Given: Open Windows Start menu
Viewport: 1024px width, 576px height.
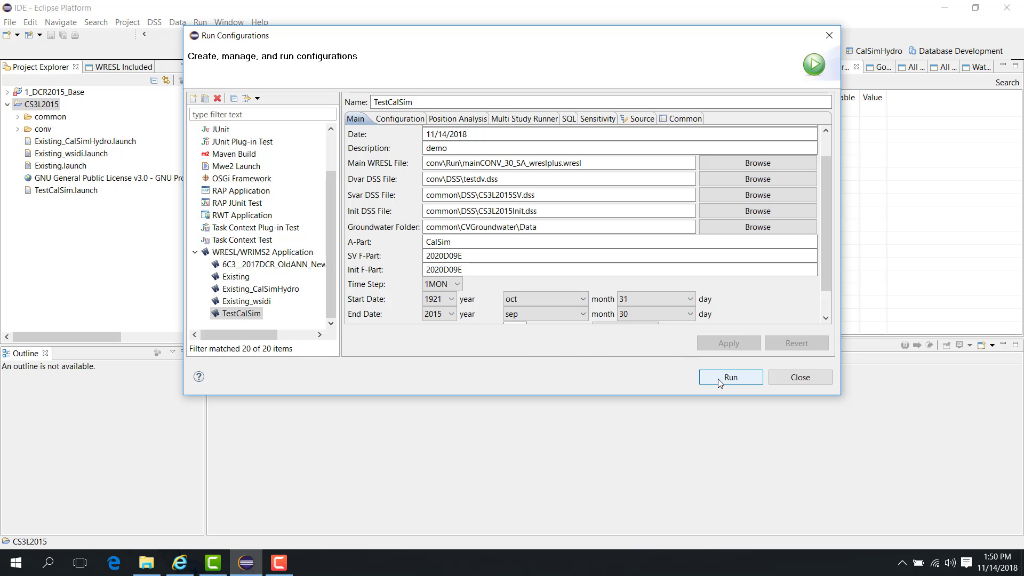Looking at the screenshot, I should pyautogui.click(x=16, y=563).
